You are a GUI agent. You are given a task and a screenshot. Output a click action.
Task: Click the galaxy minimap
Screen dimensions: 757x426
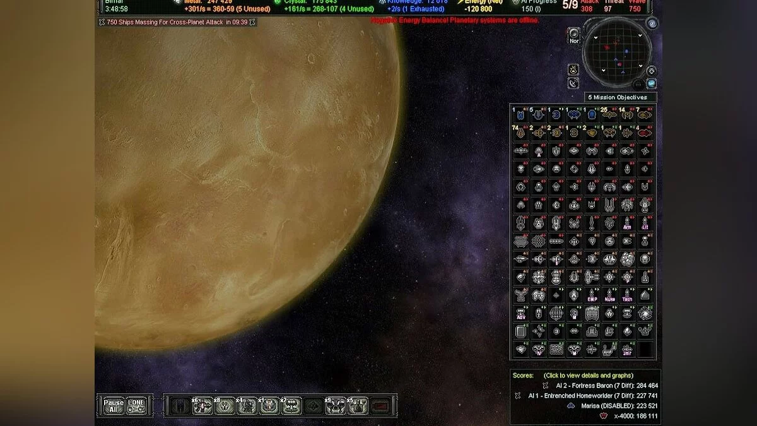coord(616,52)
